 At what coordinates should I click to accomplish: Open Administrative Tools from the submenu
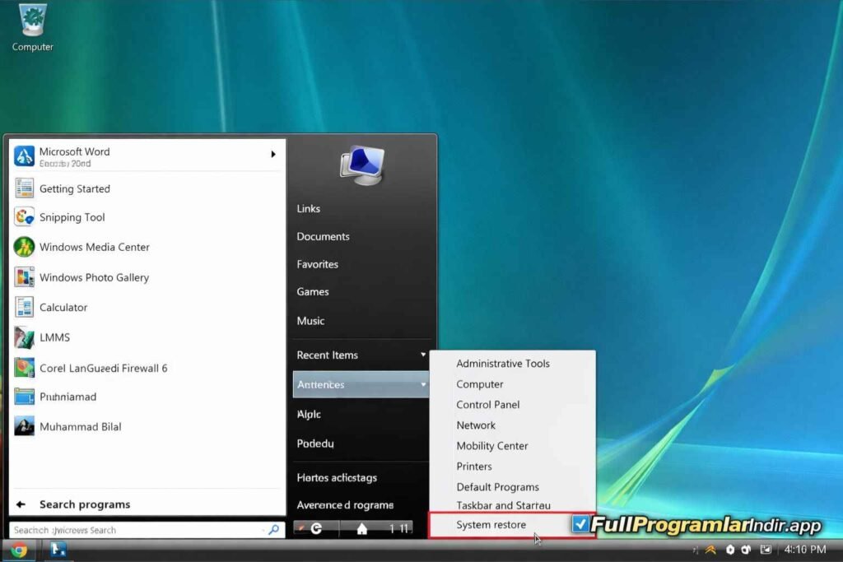click(503, 363)
